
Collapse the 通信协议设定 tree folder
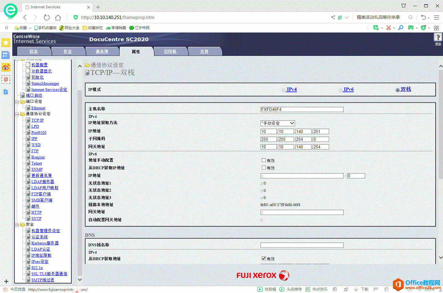click(x=17, y=114)
